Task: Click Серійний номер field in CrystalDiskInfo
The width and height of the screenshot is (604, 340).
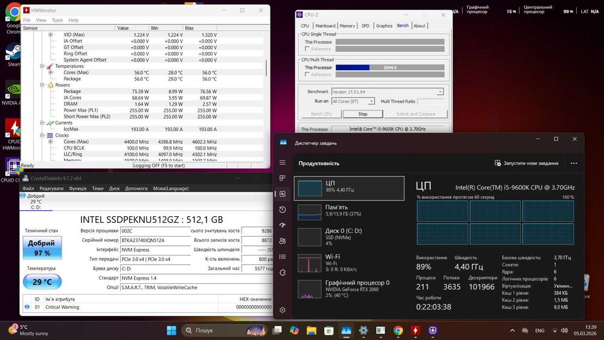Action: pyautogui.click(x=156, y=240)
